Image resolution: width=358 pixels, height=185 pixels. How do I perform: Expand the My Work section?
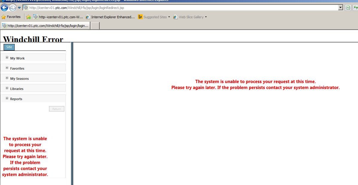pos(7,57)
